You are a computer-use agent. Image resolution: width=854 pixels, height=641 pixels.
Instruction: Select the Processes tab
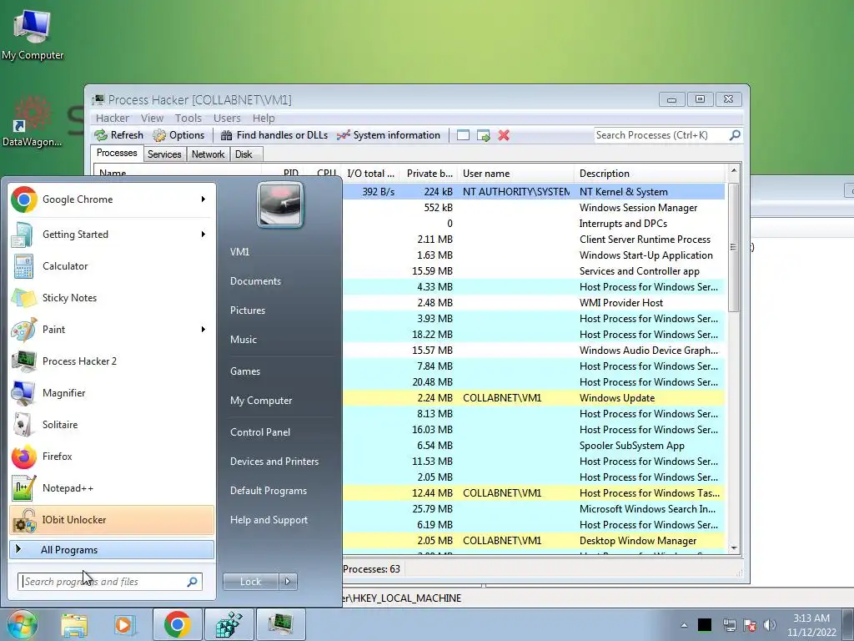[x=117, y=154]
